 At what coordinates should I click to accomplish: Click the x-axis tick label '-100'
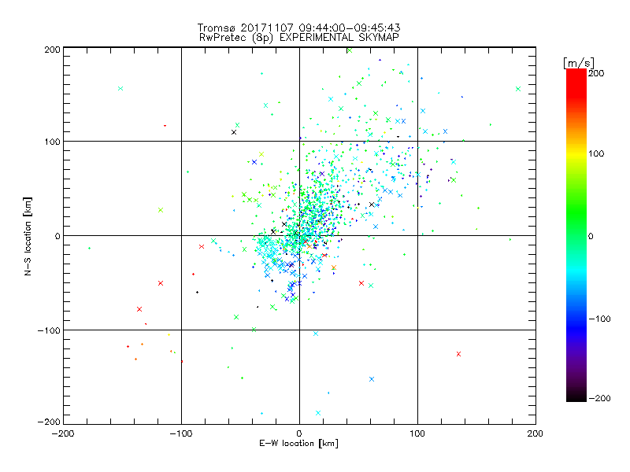tap(181, 433)
